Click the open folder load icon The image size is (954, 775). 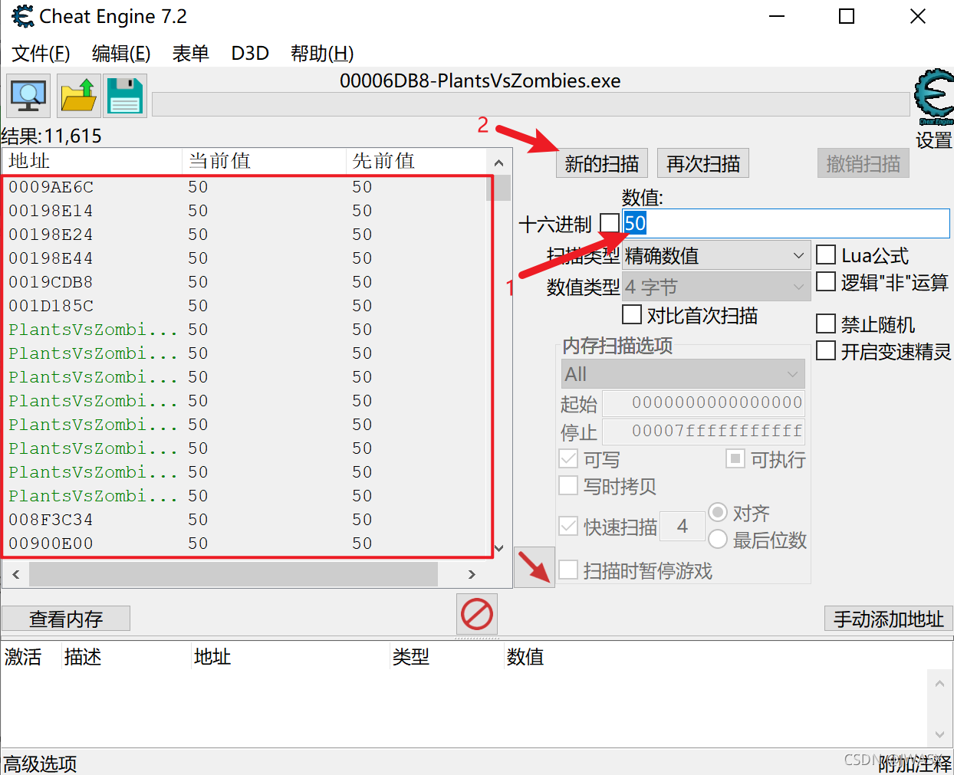[x=77, y=96]
